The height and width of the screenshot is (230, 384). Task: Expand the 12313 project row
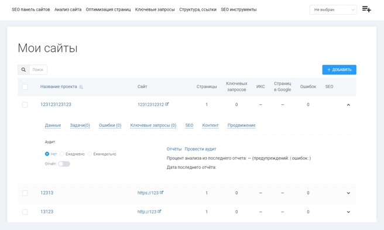pyautogui.click(x=348, y=193)
